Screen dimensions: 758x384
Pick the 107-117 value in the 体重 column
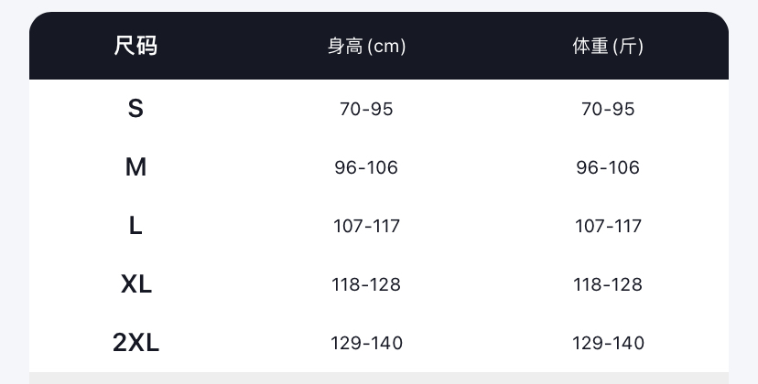click(608, 226)
